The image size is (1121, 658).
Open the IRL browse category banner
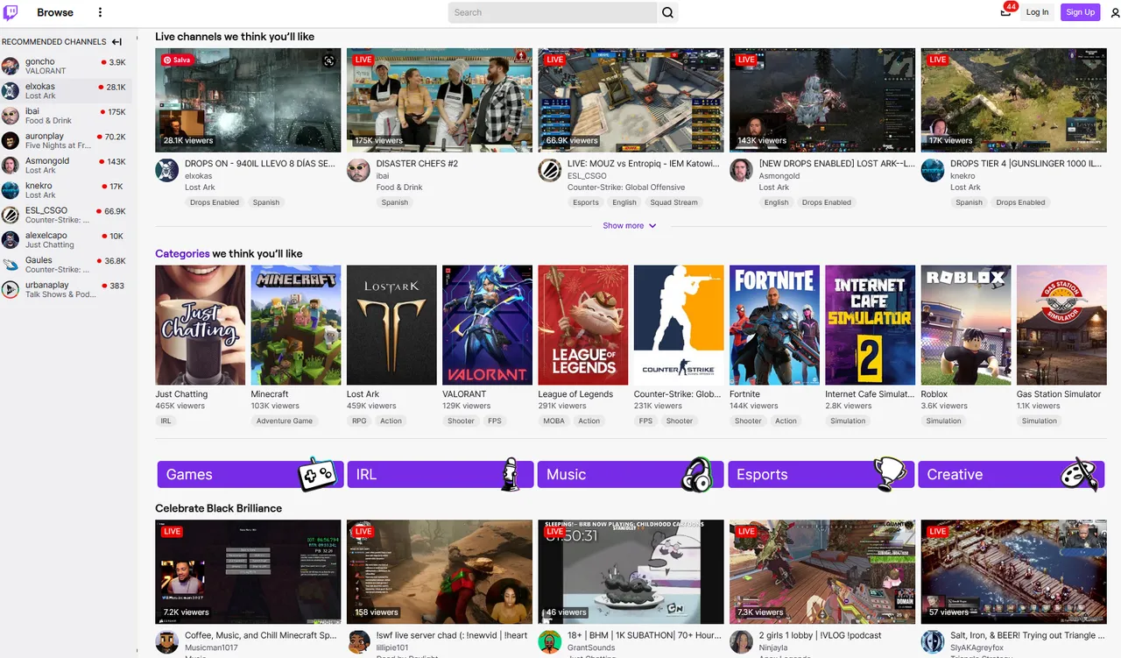click(440, 474)
